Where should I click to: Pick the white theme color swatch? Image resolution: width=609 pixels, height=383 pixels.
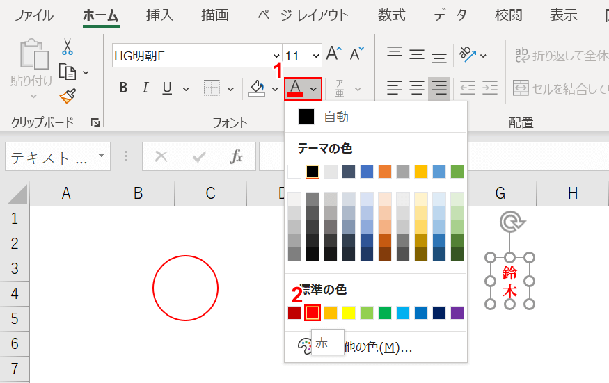(294, 172)
